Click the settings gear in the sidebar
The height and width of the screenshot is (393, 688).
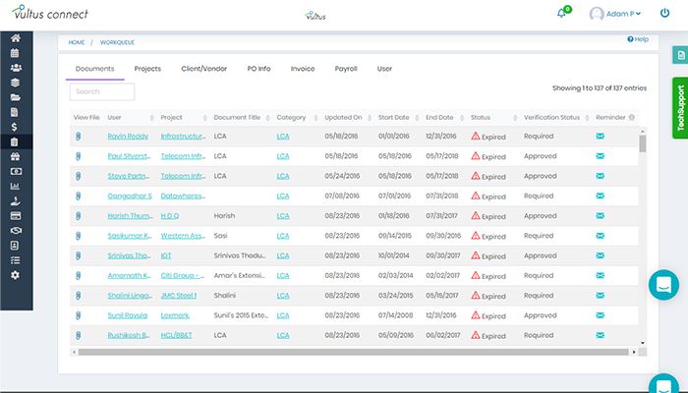pyautogui.click(x=15, y=275)
